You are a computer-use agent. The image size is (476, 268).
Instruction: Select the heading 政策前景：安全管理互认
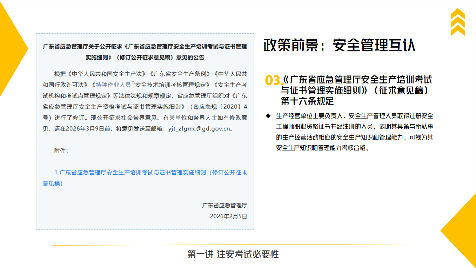tap(339, 45)
